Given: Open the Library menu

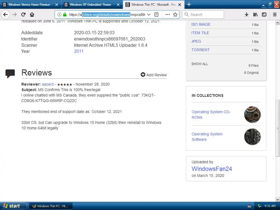Looking at the screenshot, I should tap(255, 14).
